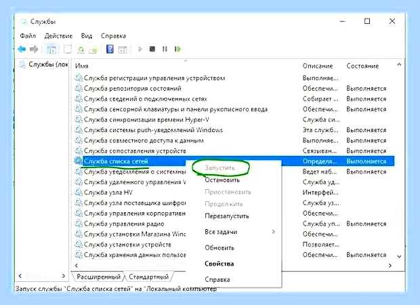Select Служба узла поставщика шифрования row
This screenshot has width=420, height=305.
pyautogui.click(x=134, y=203)
